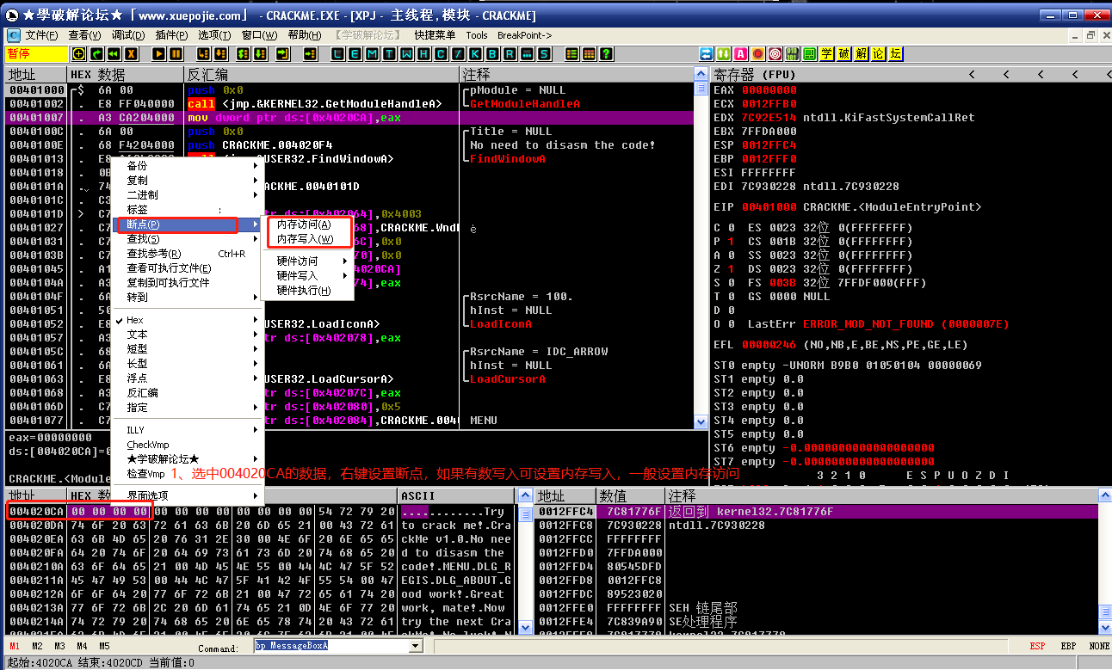Open 插件(P) menu in menu bar
This screenshot has width=1112, height=670.
click(171, 35)
